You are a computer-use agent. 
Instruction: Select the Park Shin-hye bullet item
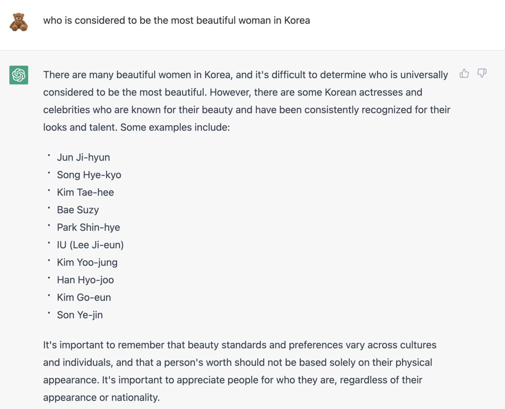coord(88,228)
